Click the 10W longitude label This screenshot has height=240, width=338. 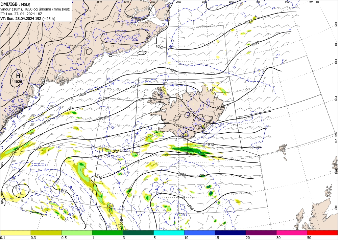point(231,2)
